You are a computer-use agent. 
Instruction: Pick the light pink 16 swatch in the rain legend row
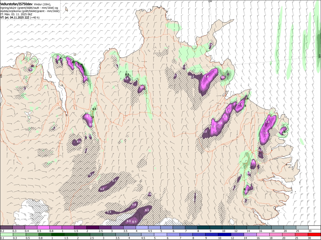click(263, 234)
